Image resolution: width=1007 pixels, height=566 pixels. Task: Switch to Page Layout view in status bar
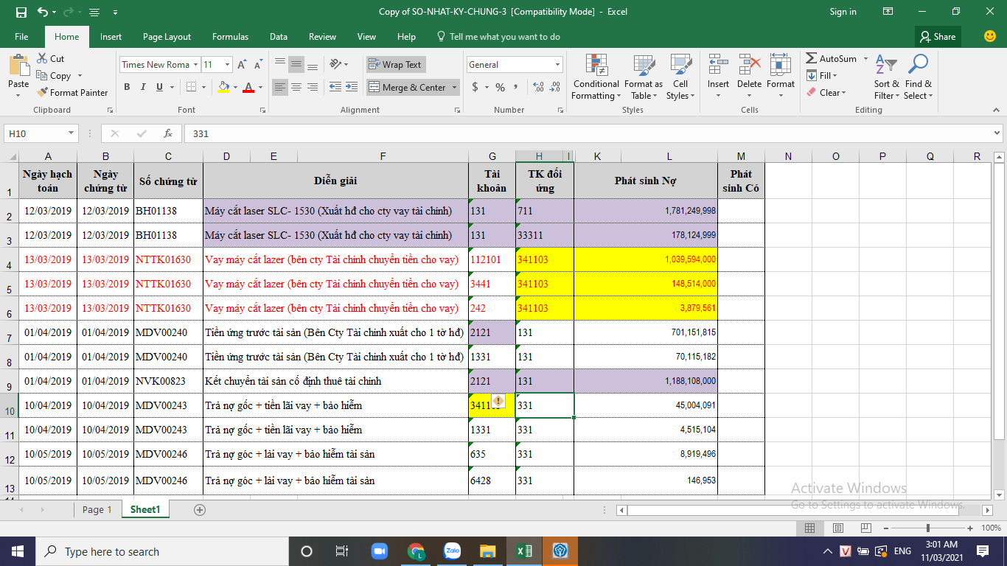point(837,528)
